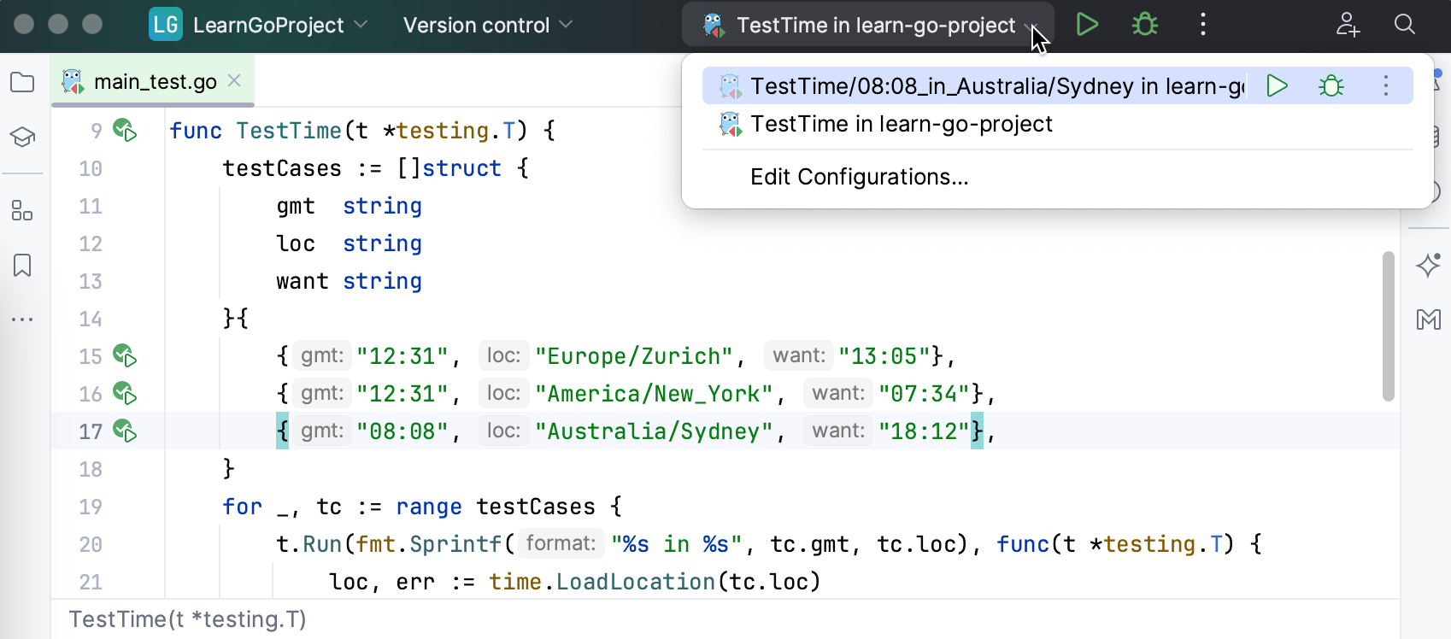Open the Project folder tool window
This screenshot has width=1451, height=639.
tap(22, 83)
